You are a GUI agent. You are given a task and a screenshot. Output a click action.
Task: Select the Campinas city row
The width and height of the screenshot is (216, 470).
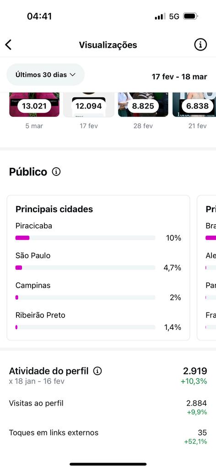pyautogui.click(x=98, y=291)
